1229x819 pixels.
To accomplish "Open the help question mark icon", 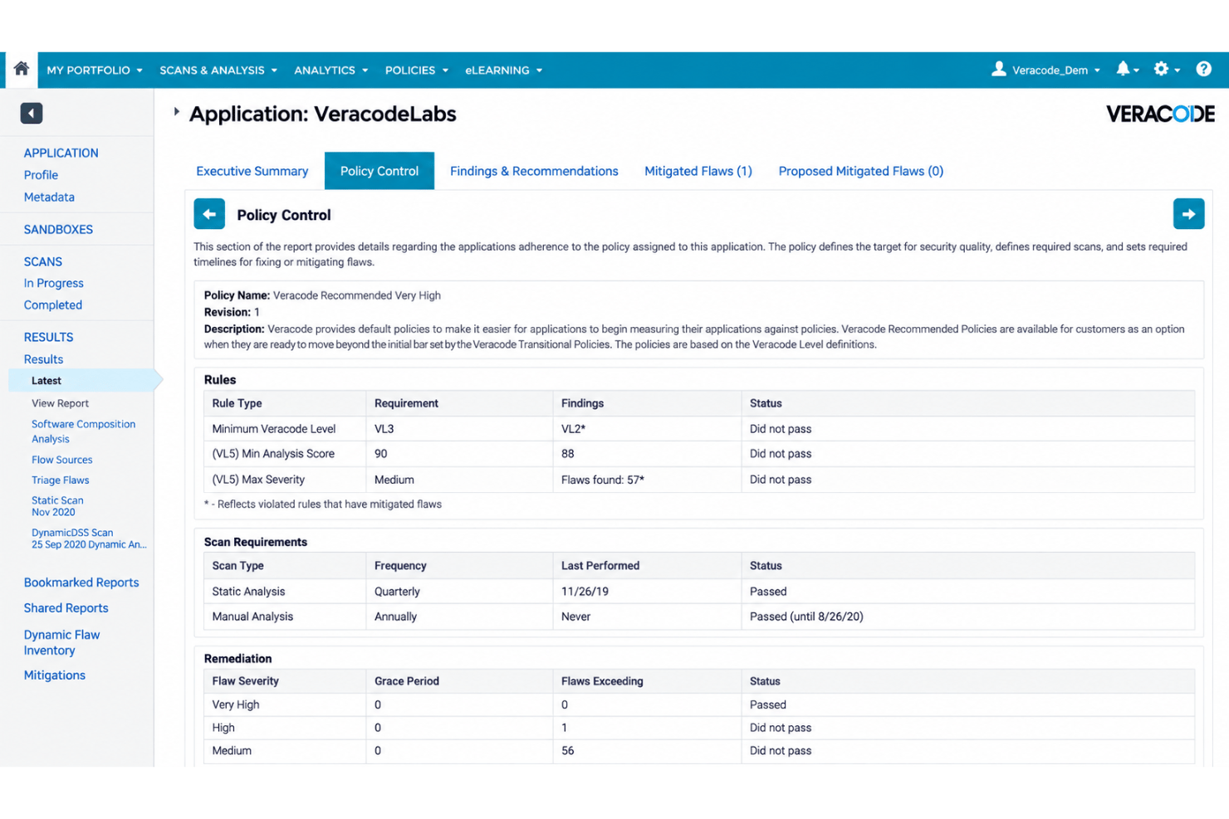I will click(1203, 70).
